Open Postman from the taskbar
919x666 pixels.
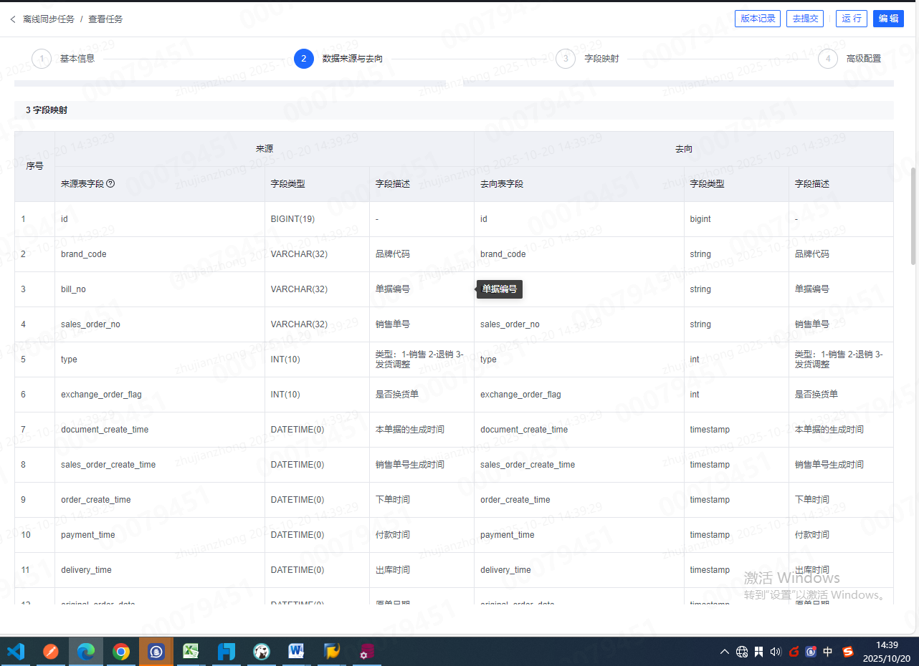coord(51,652)
